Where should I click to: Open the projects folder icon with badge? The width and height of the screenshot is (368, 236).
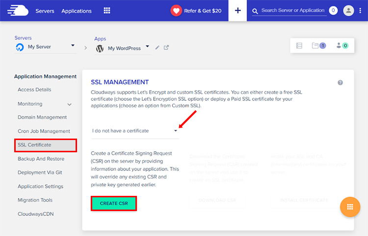click(x=318, y=46)
